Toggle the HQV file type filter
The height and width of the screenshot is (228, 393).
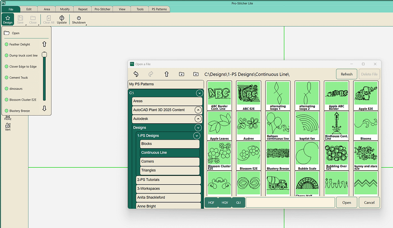(x=225, y=203)
